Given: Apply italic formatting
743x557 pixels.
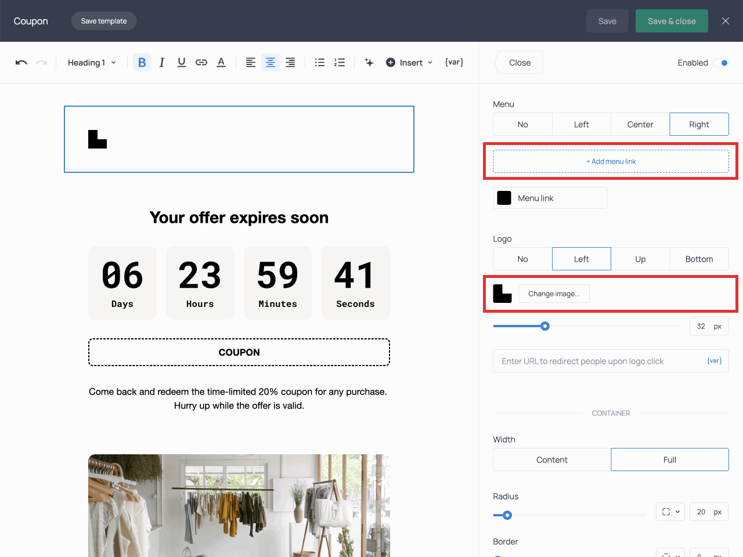Looking at the screenshot, I should tap(162, 63).
